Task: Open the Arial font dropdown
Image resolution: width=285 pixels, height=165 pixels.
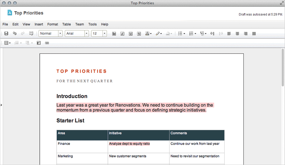Action: [x=87, y=34]
